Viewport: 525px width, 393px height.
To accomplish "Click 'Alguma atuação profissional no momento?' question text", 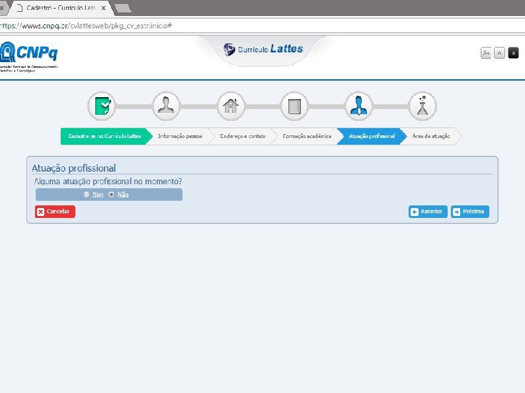I will click(x=108, y=181).
